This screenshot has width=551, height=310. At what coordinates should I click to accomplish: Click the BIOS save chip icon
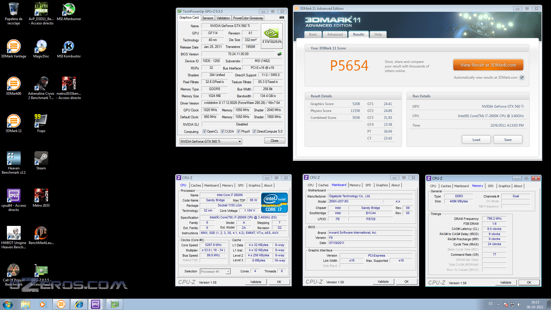(x=280, y=54)
